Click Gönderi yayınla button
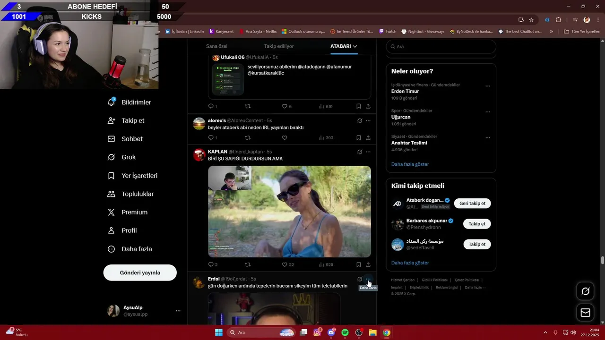Image resolution: width=605 pixels, height=340 pixels. (140, 272)
